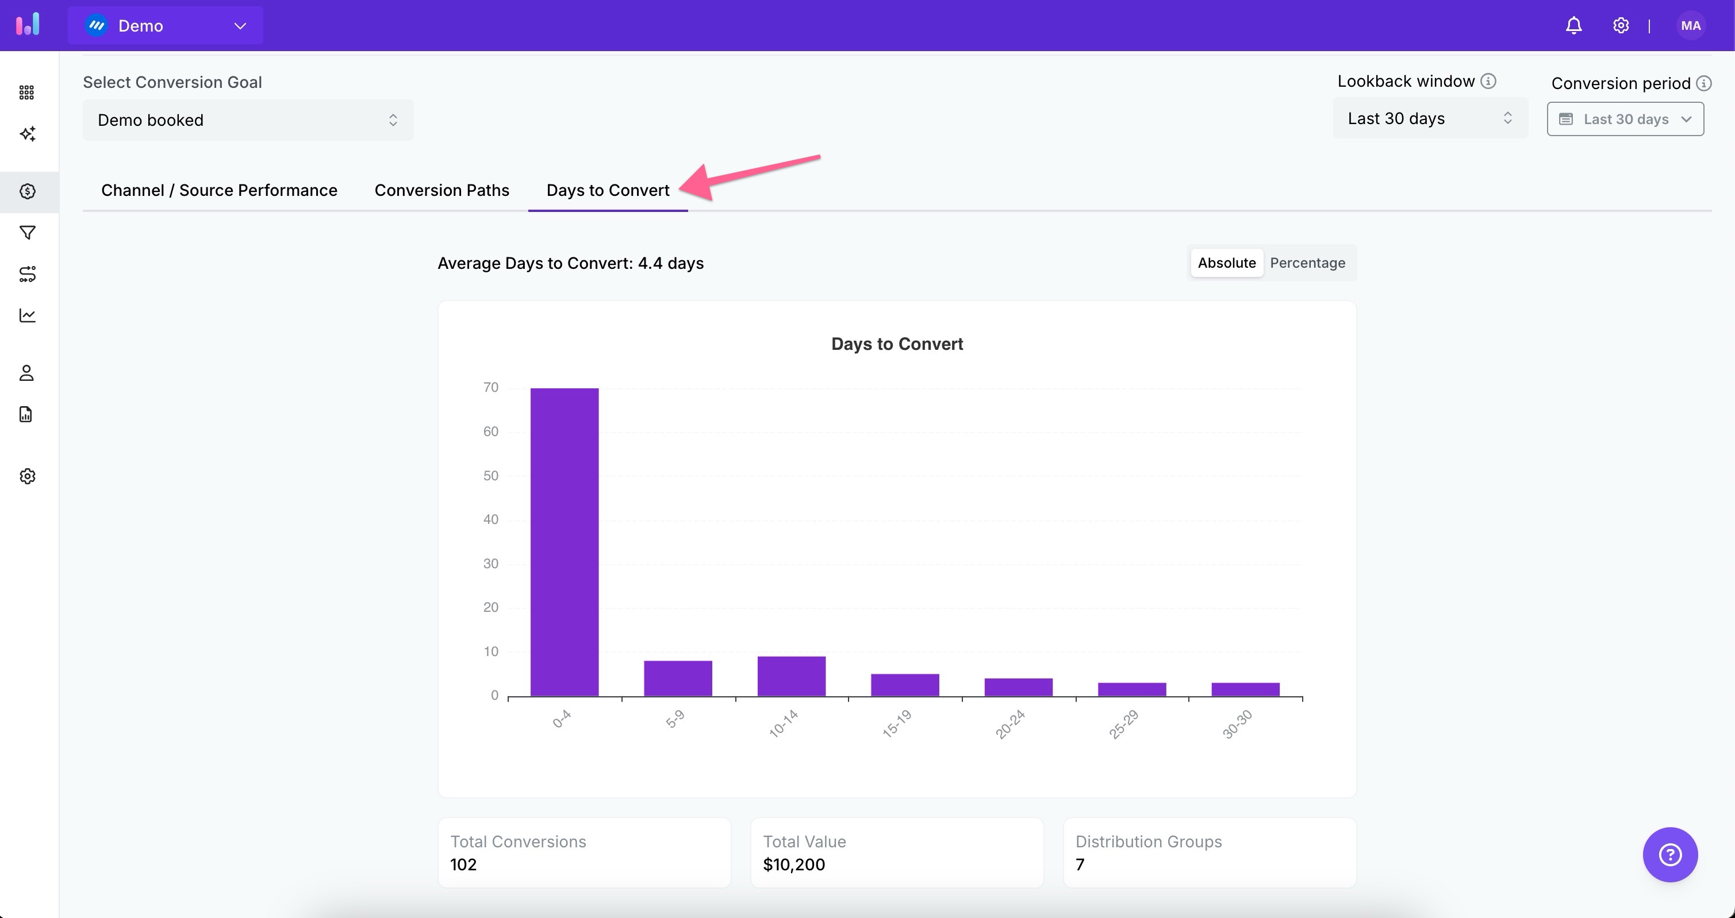Switch chart to Absolute view

(1226, 263)
